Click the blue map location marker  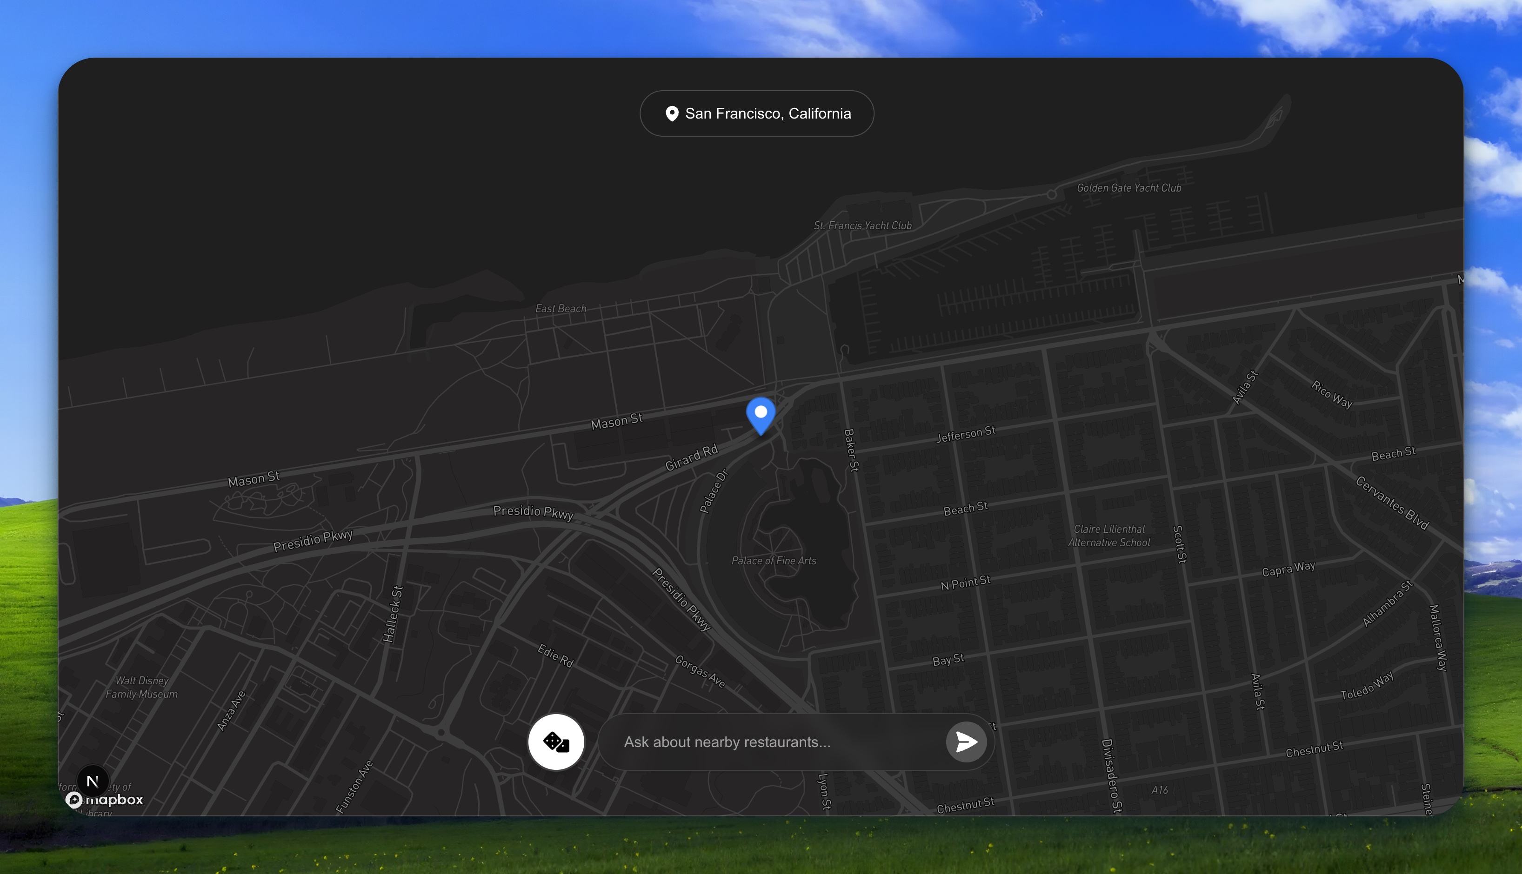[x=761, y=414]
